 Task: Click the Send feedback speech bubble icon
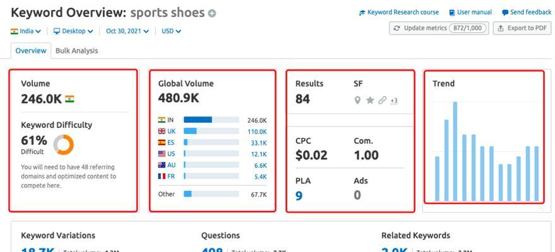(x=505, y=13)
